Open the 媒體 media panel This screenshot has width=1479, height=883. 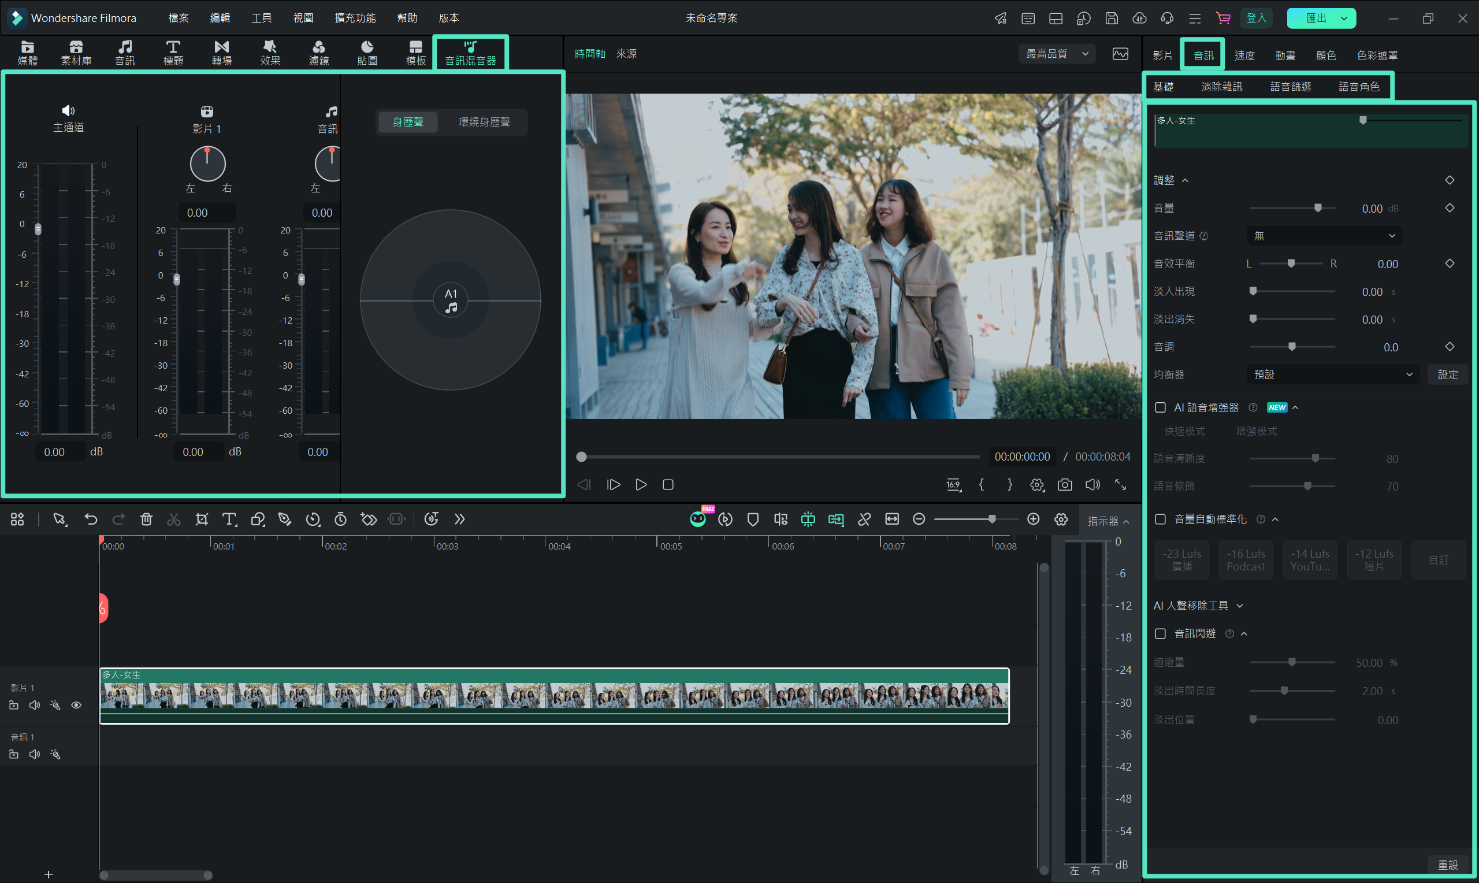(x=27, y=53)
